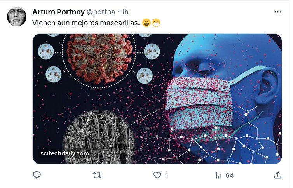Reply to Arturo Portnoy's post
Image resolution: width=293 pixels, height=188 pixels.
pos(37,176)
